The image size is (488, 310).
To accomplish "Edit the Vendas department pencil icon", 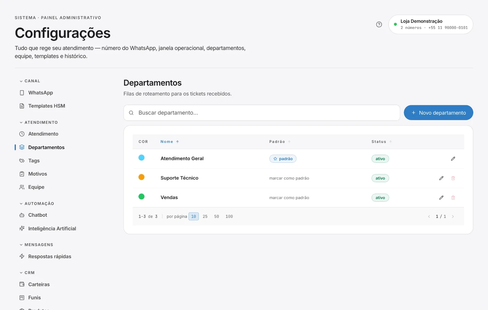I will click(441, 198).
